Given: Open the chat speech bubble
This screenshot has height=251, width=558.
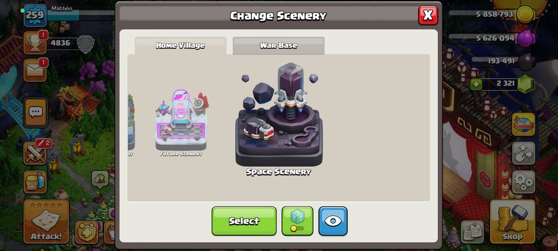Looking at the screenshot, I should pos(35,113).
